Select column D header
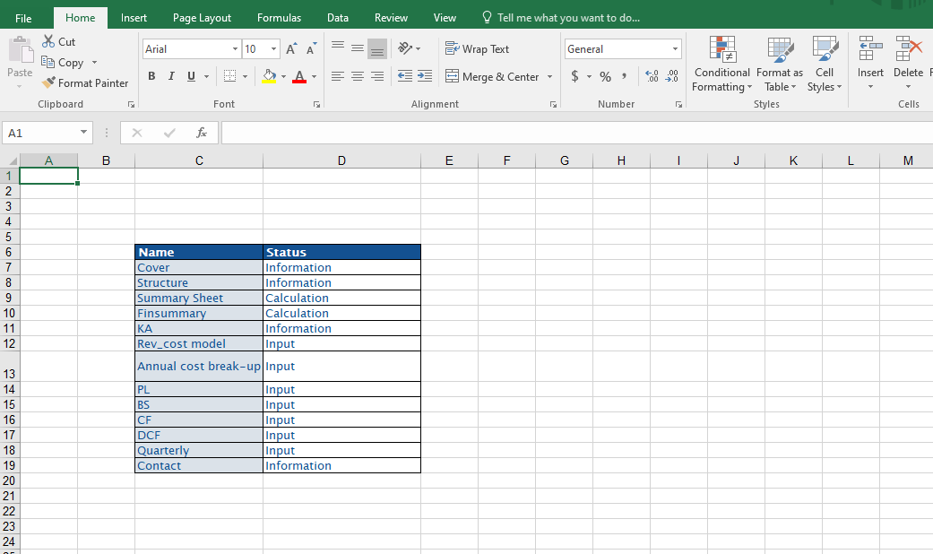The width and height of the screenshot is (933, 554). tap(341, 160)
